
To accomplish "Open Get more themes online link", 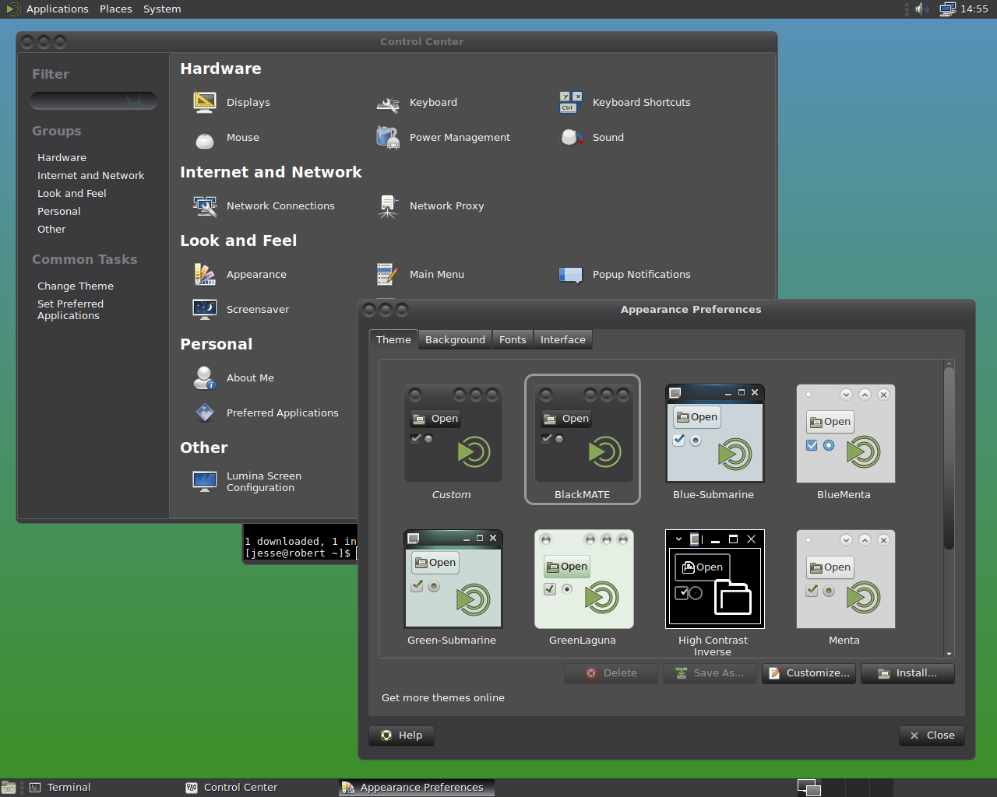I will [x=443, y=698].
